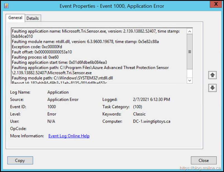Viewport: 224px width, 172px height.
Task: Click the scroll-down arrow below the description scrollbar
Action: point(190,80)
